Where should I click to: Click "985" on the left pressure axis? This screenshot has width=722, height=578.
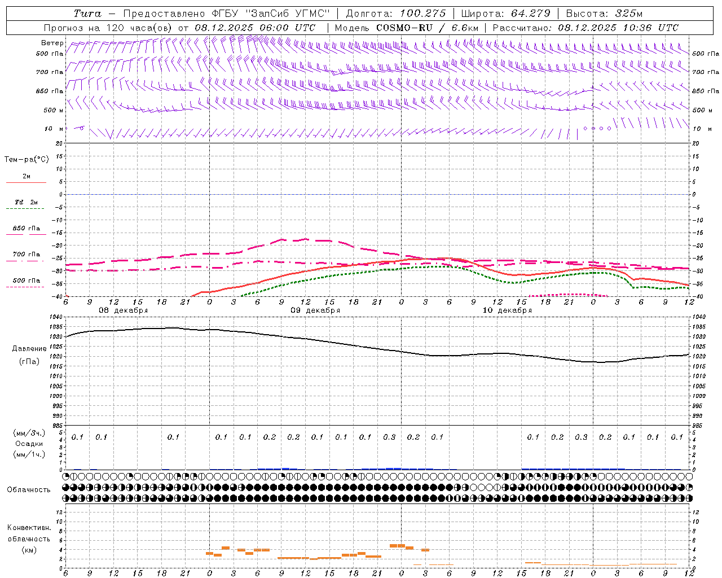[x=58, y=426]
